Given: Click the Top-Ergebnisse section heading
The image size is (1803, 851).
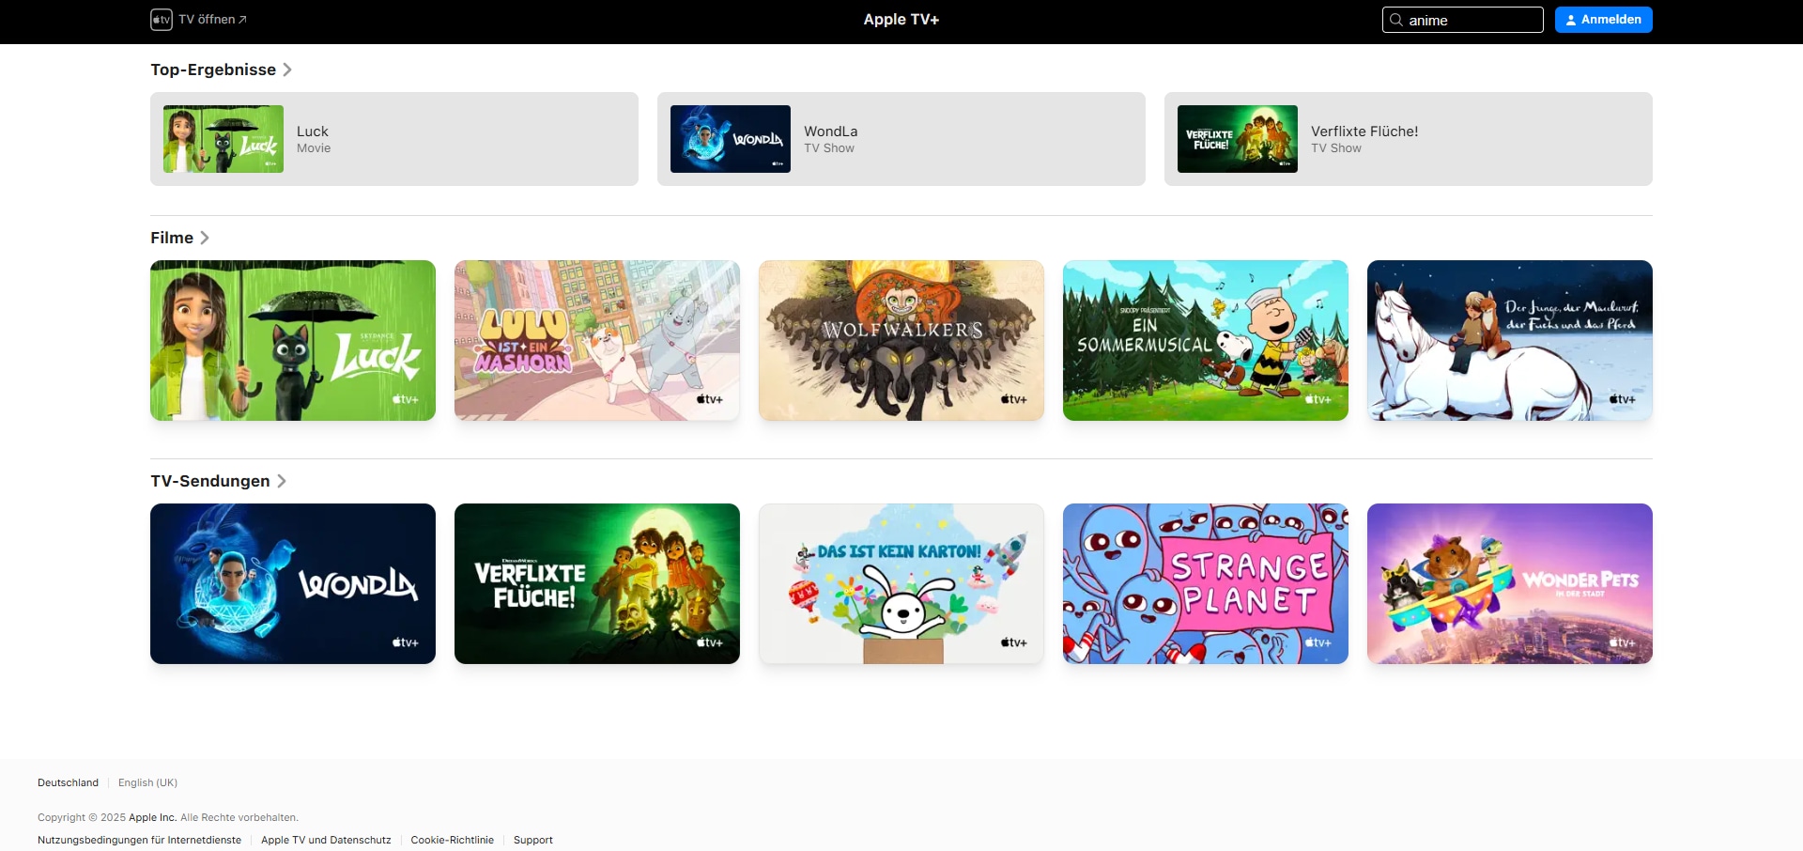Looking at the screenshot, I should (x=213, y=70).
